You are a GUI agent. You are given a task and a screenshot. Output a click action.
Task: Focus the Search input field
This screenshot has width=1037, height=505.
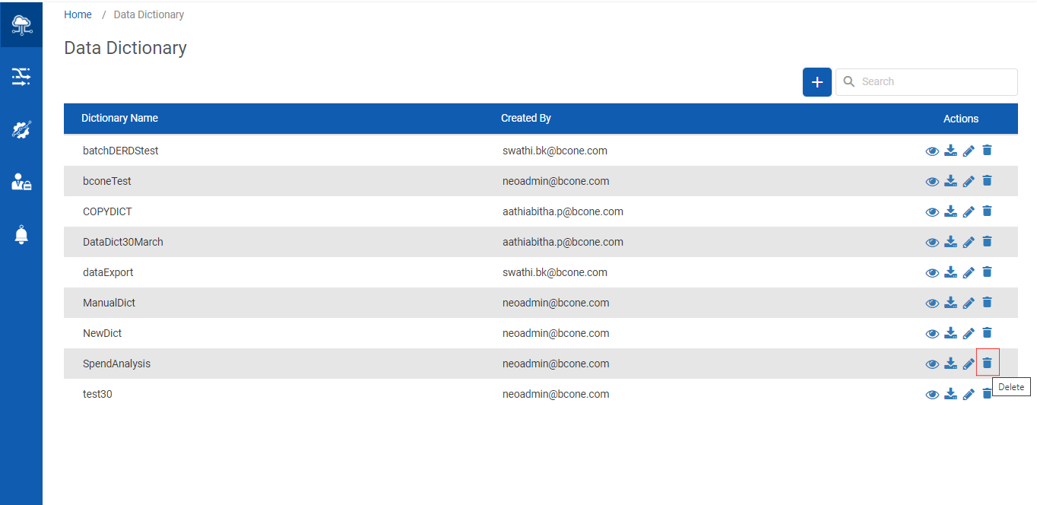click(927, 82)
